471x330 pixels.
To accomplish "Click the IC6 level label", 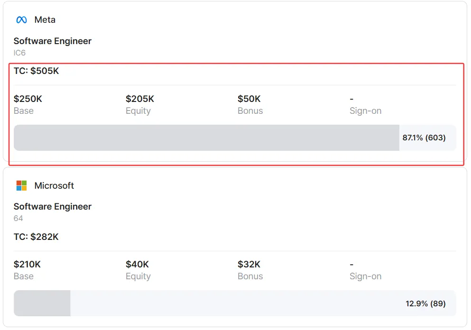I will pos(19,53).
